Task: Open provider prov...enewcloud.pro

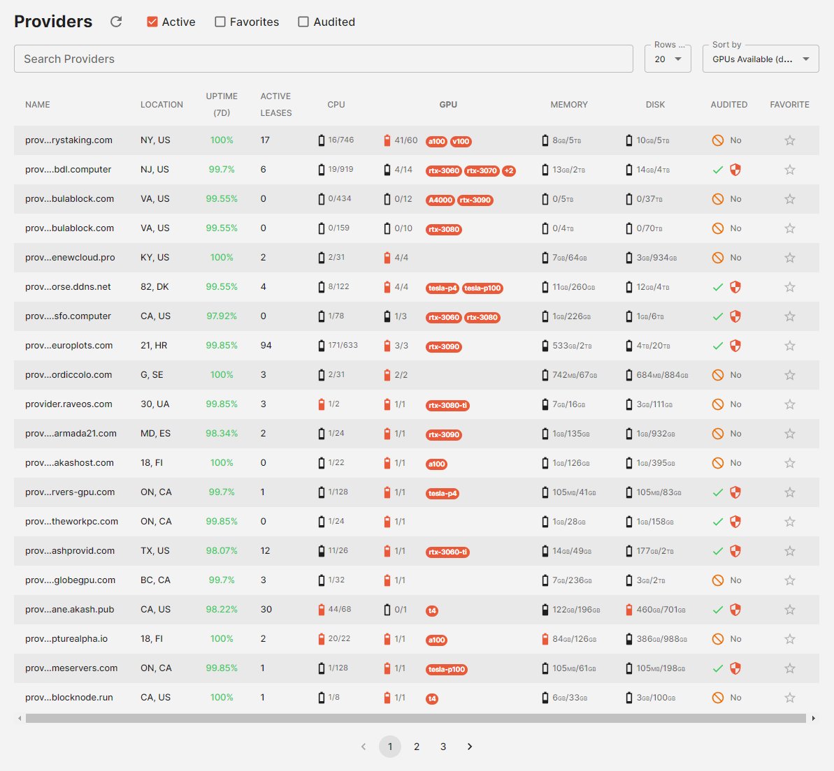Action: 70,258
